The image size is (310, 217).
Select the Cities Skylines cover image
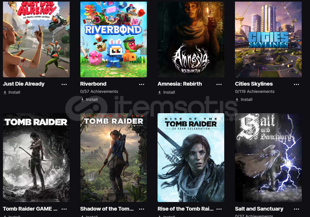[x=268, y=39]
